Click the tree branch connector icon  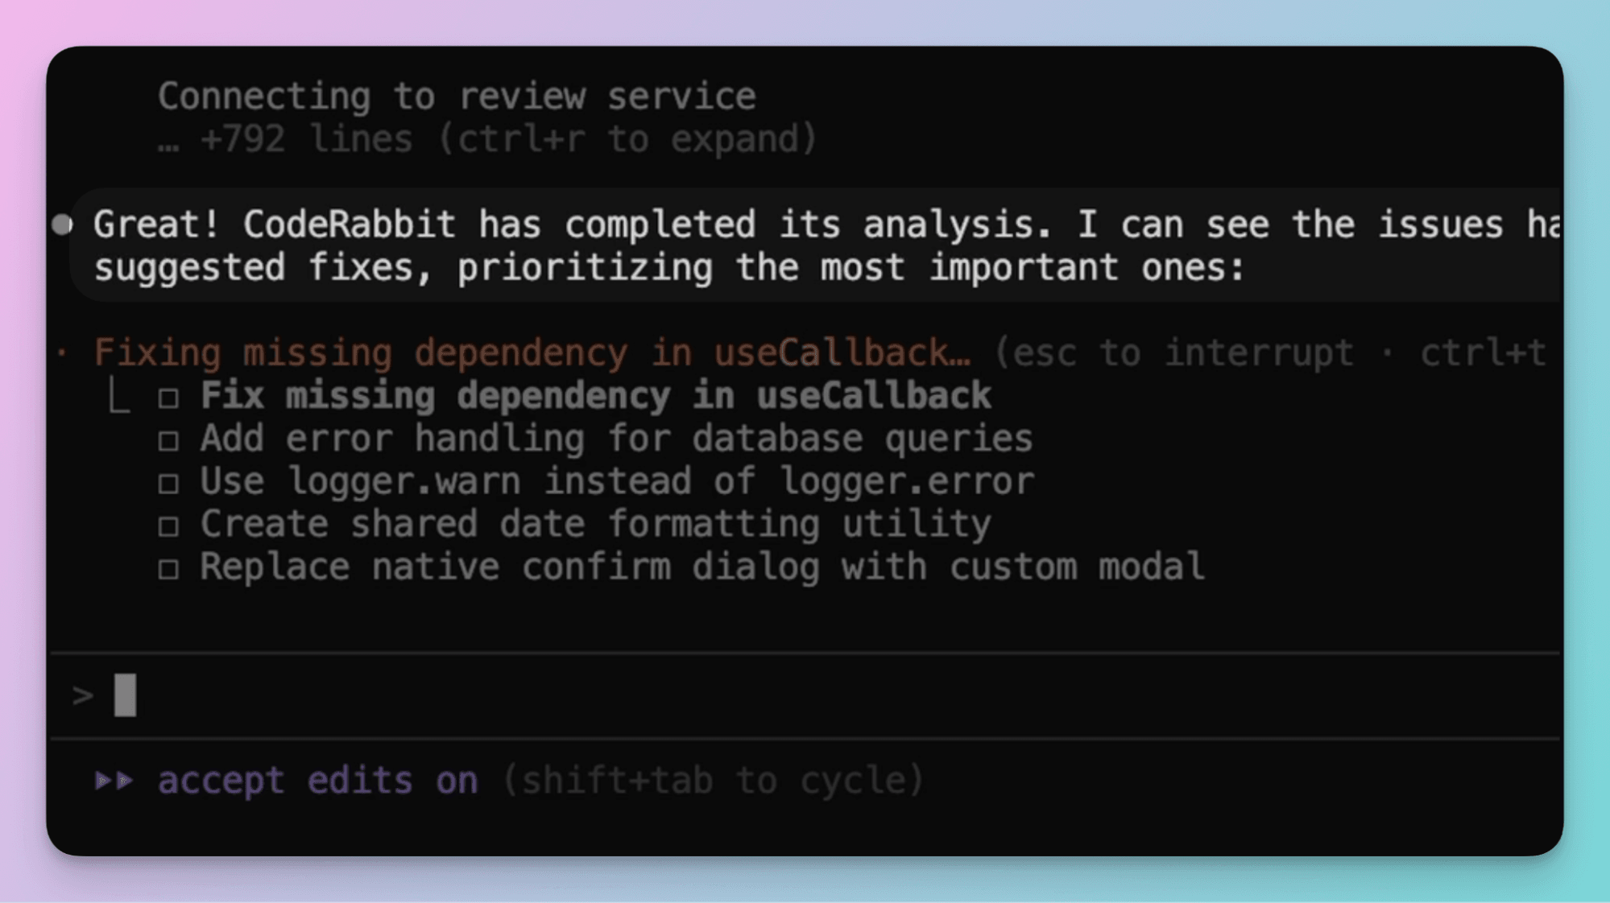point(118,398)
